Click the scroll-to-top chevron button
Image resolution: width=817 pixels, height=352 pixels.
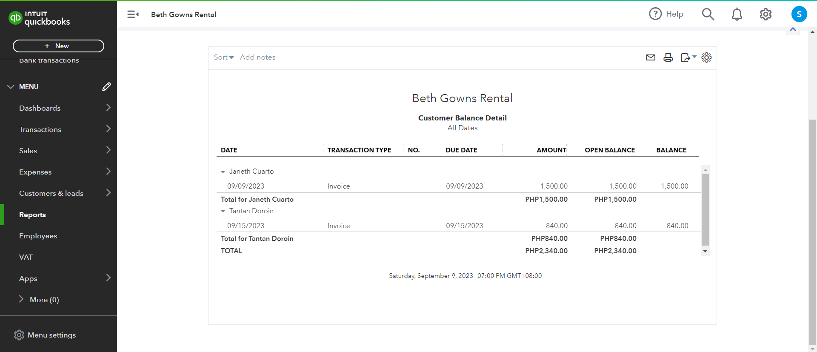793,29
